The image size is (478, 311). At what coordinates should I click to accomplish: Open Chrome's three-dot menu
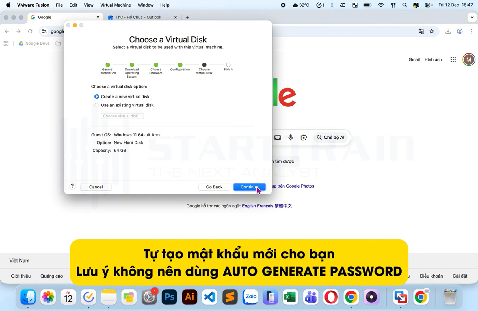coord(471,31)
